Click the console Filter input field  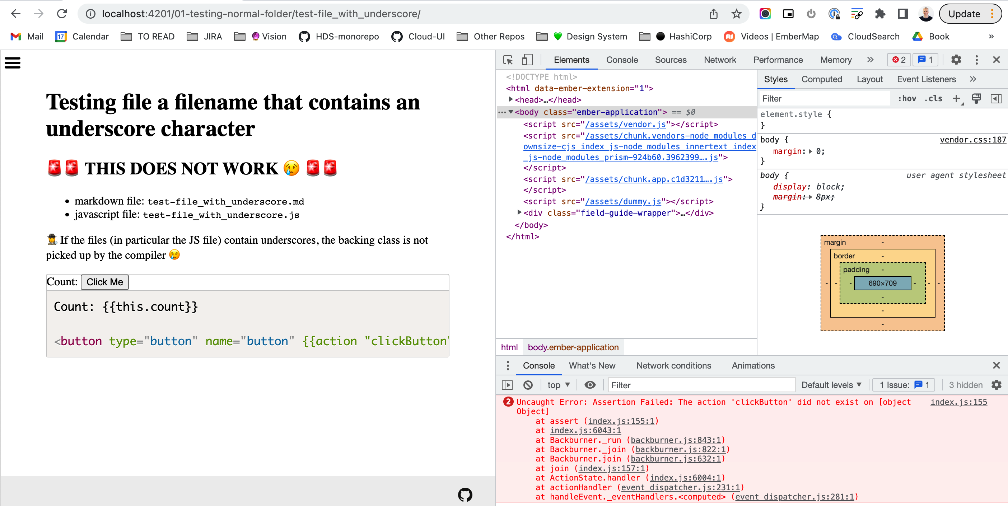(x=700, y=385)
